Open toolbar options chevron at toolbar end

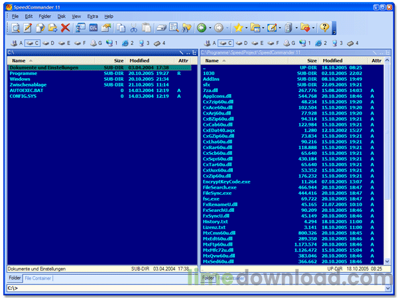[334, 28]
